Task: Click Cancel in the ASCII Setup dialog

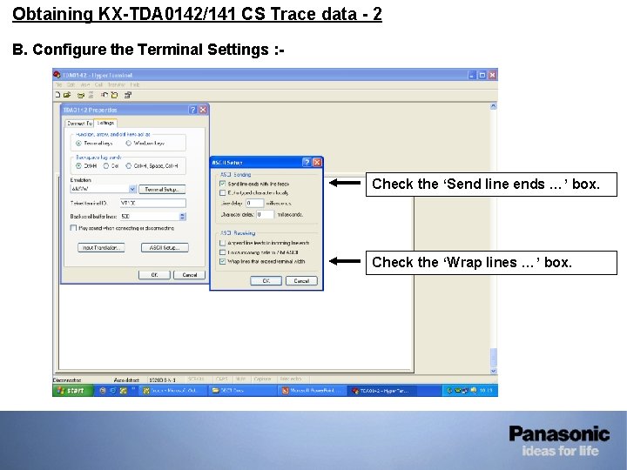Action: pos(301,281)
